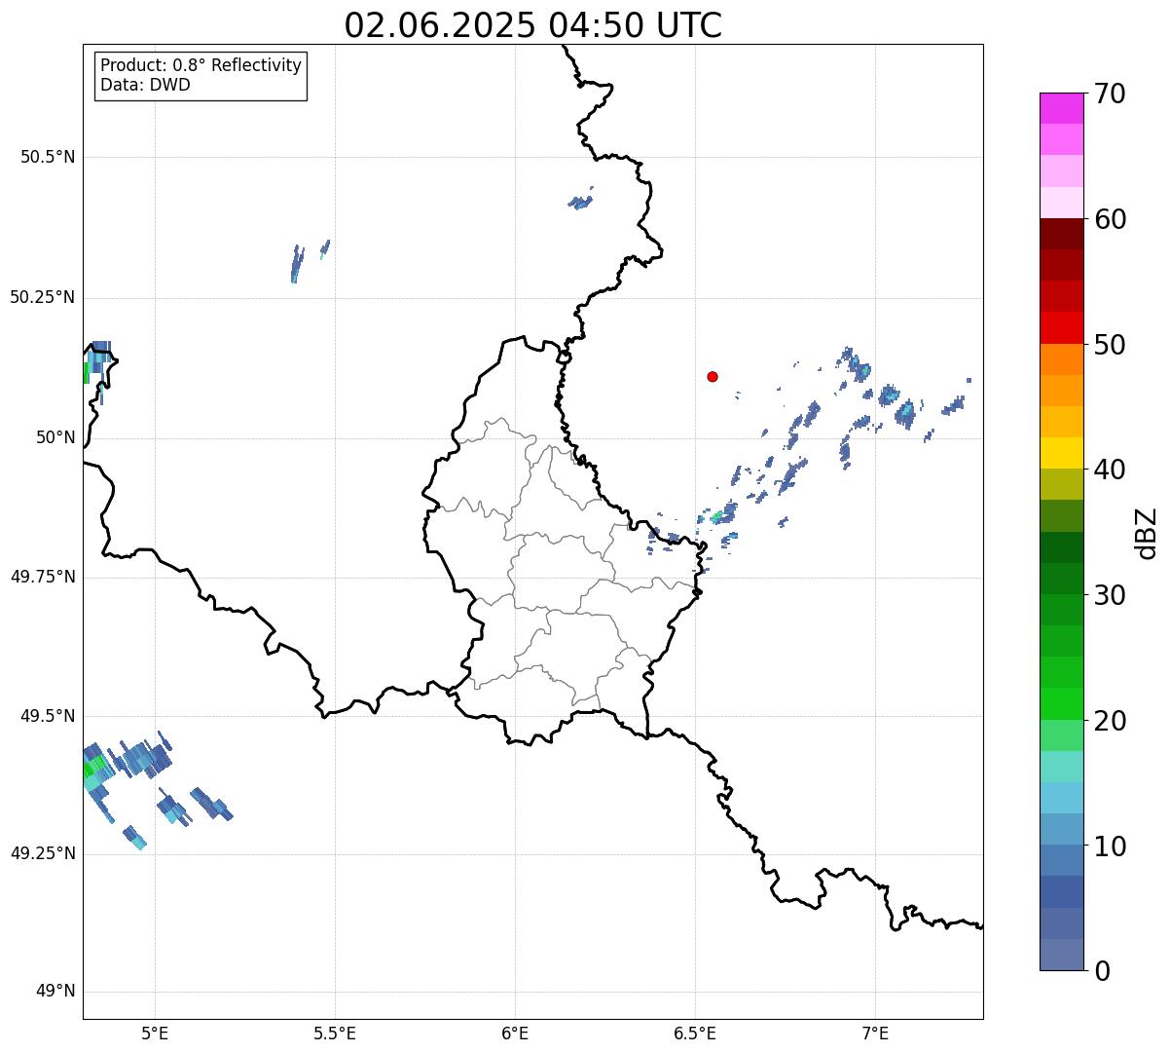Click the '49°N' latitude label
Viewport: 1170px width, 1053px height.
[55, 992]
